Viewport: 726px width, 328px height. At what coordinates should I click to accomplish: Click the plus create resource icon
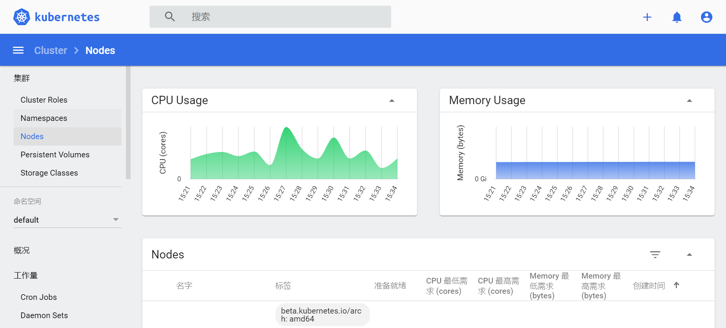[647, 17]
